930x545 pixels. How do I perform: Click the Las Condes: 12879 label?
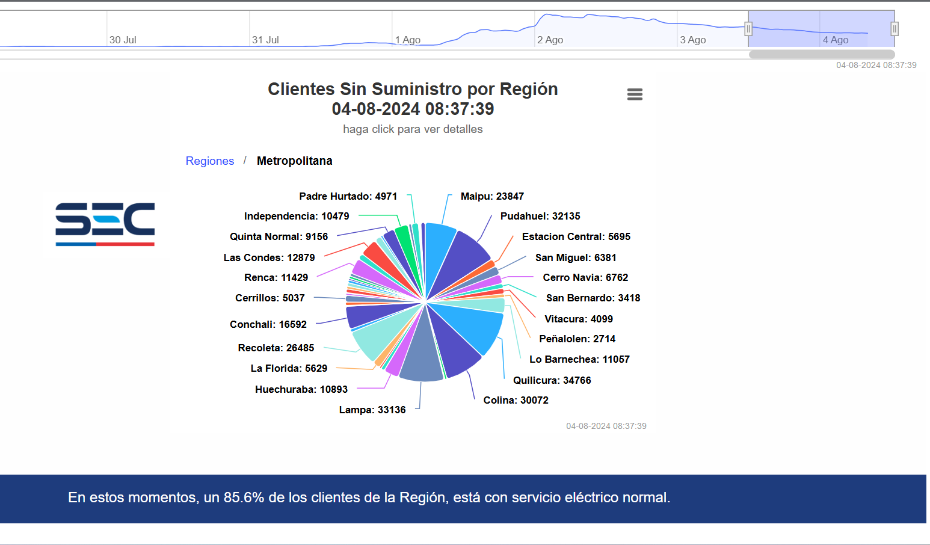(x=269, y=257)
